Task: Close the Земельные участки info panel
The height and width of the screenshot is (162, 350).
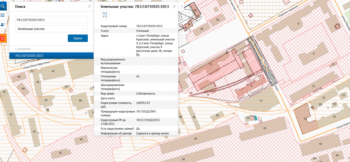Action: (x=174, y=6)
